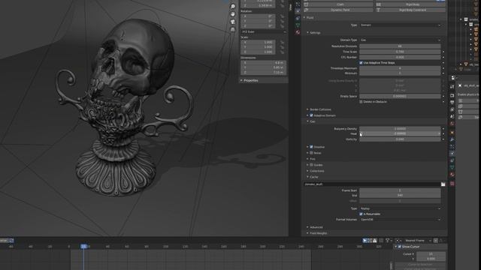Click the viewport pan hand gizmo
The width and height of the screenshot is (481, 270).
point(232,14)
